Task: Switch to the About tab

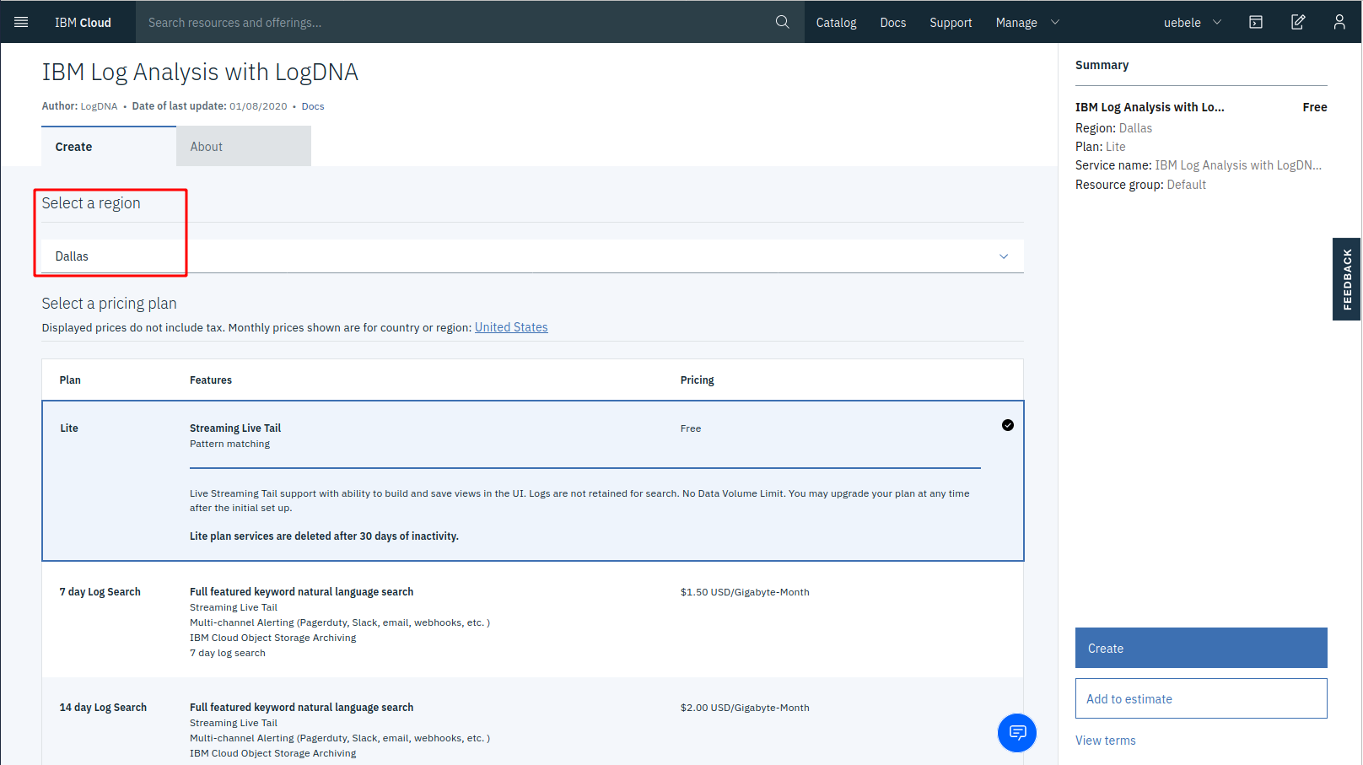Action: click(244, 146)
